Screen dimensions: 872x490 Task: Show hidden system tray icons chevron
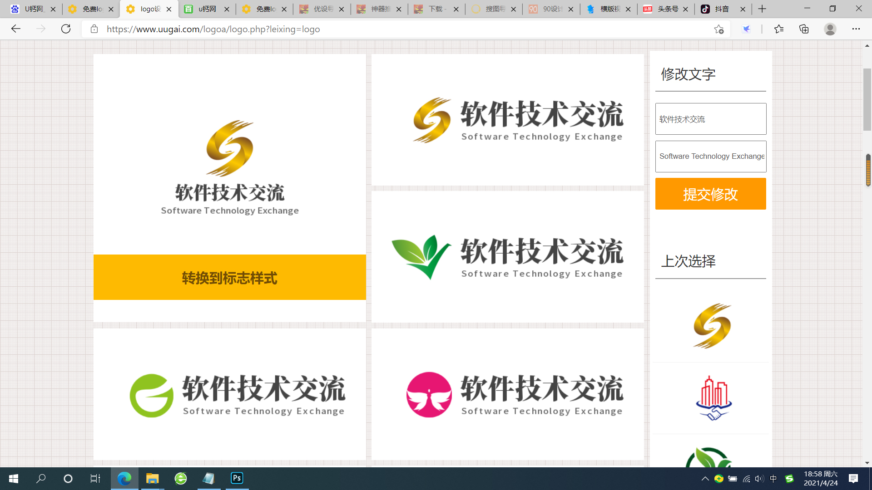[x=705, y=478]
